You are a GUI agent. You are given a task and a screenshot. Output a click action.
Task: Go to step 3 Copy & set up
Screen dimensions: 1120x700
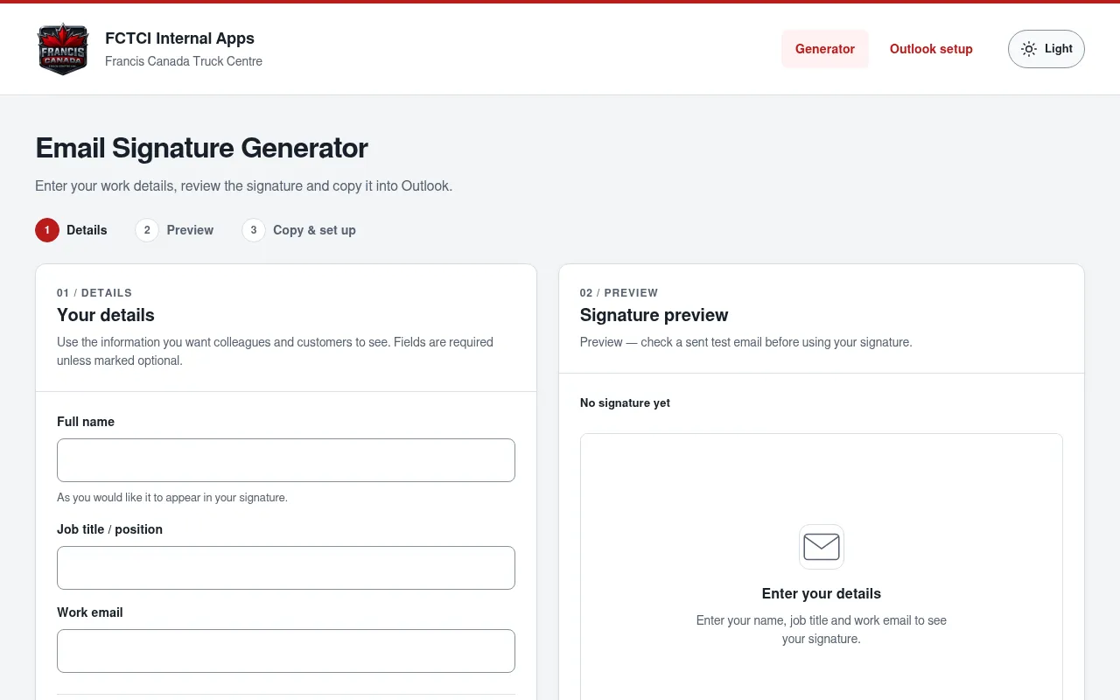click(299, 230)
